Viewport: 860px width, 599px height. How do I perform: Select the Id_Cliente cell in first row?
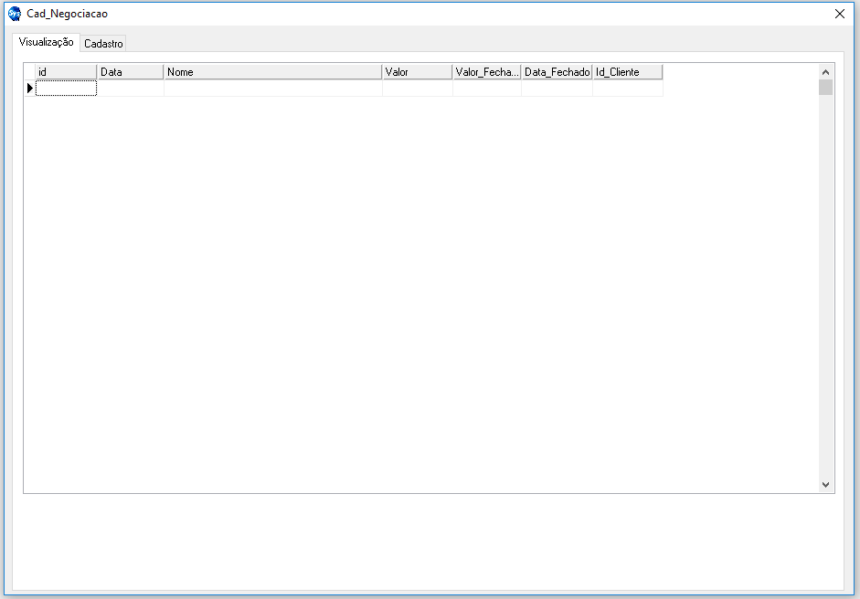(627, 89)
